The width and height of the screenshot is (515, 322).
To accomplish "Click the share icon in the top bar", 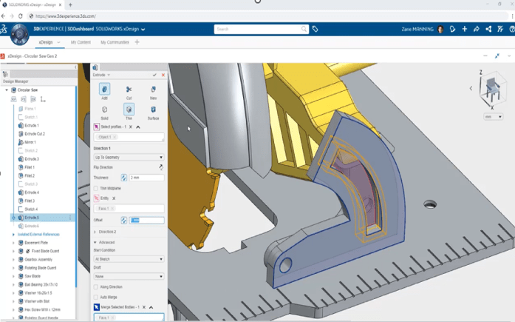I will (477, 30).
